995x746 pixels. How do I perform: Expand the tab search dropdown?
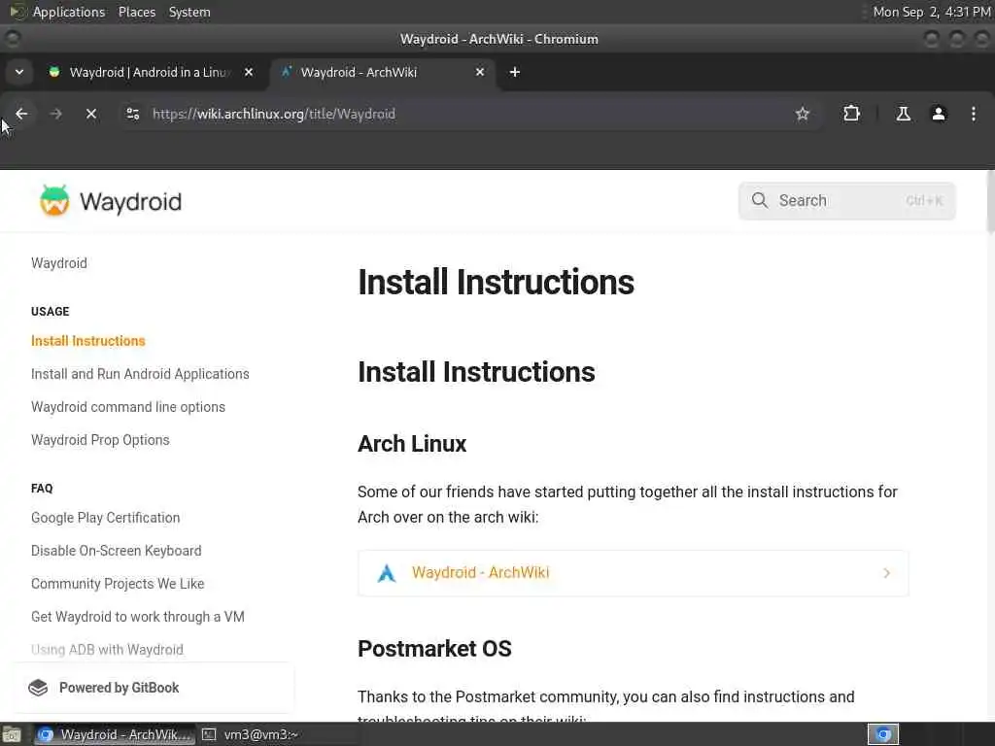[x=18, y=72]
